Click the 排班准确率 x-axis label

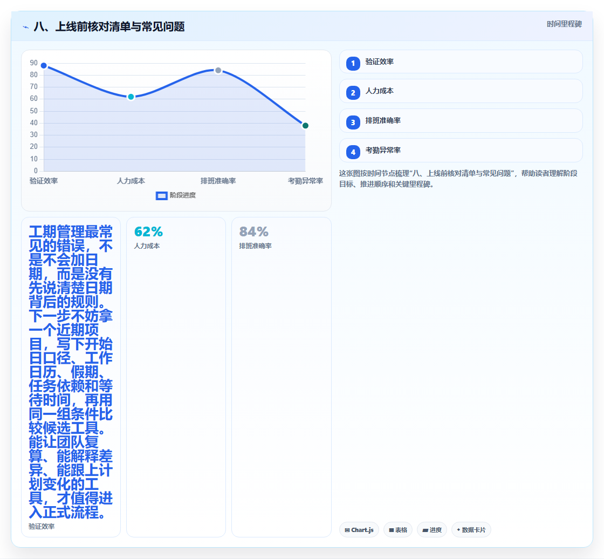tap(218, 181)
